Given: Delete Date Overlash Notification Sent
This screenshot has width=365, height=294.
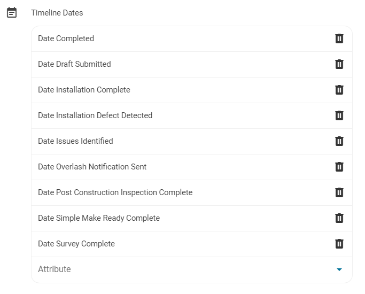Looking at the screenshot, I should point(339,167).
